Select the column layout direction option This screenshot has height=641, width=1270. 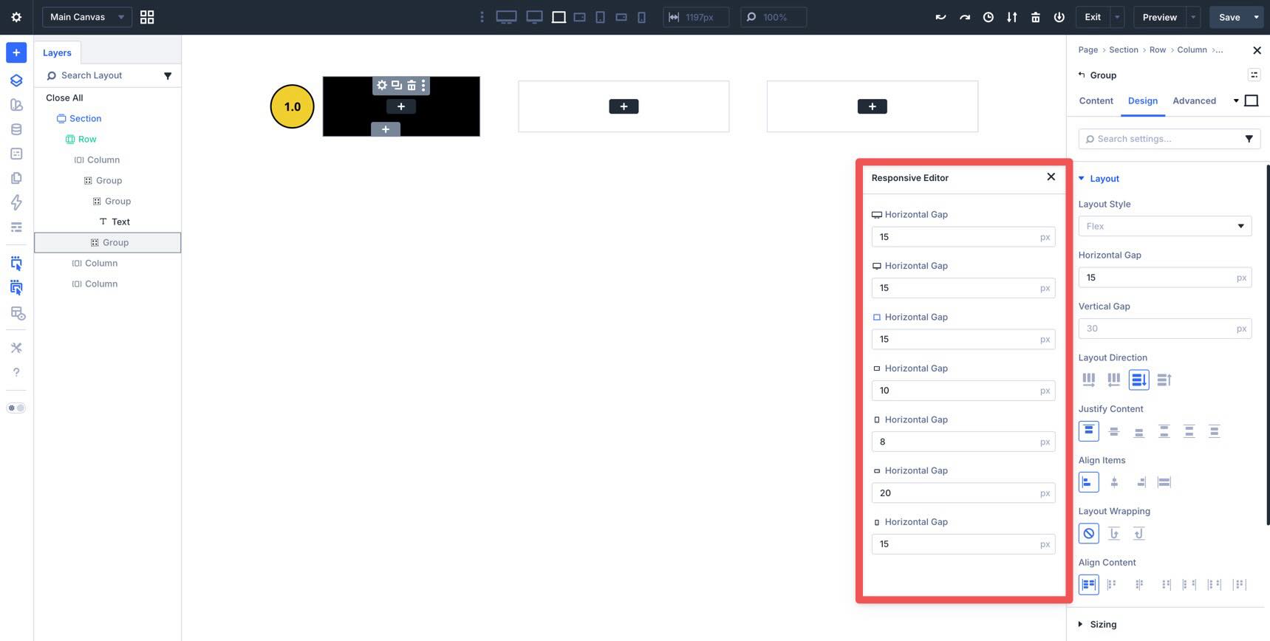(1138, 380)
